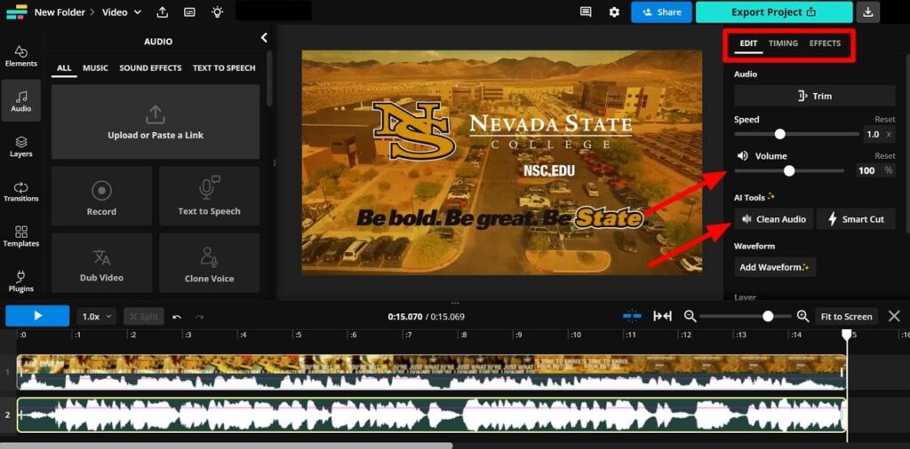Image resolution: width=910 pixels, height=449 pixels.
Task: Click the horizontal timeline scrollbar
Action: 227,445
